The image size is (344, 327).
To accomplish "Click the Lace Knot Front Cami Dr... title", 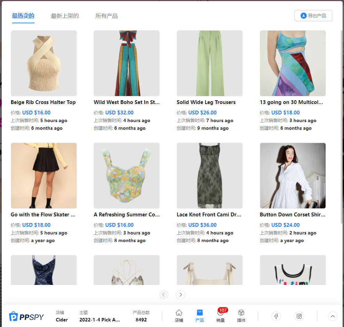I will 209,215.
